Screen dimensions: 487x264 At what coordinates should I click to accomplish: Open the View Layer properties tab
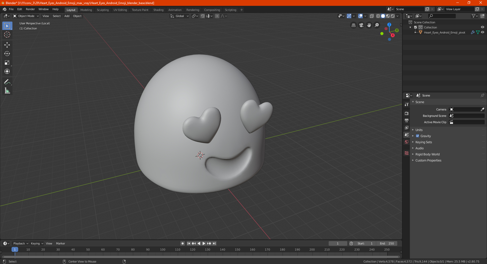point(407,128)
